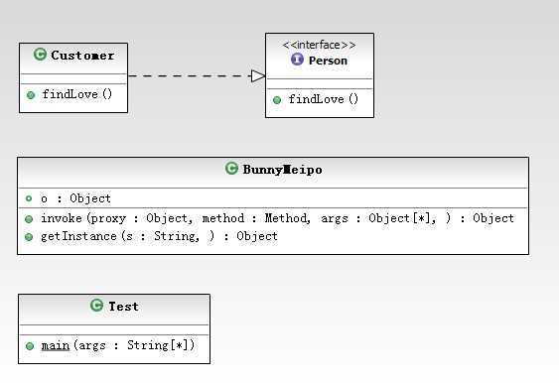The width and height of the screenshot is (559, 383).
Task: Click the green class icon beside Test
Action: pyautogui.click(x=96, y=305)
